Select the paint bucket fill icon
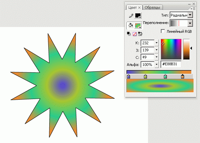Image resolution: width=200 pixels, height=143 pixels. pyautogui.click(x=130, y=25)
